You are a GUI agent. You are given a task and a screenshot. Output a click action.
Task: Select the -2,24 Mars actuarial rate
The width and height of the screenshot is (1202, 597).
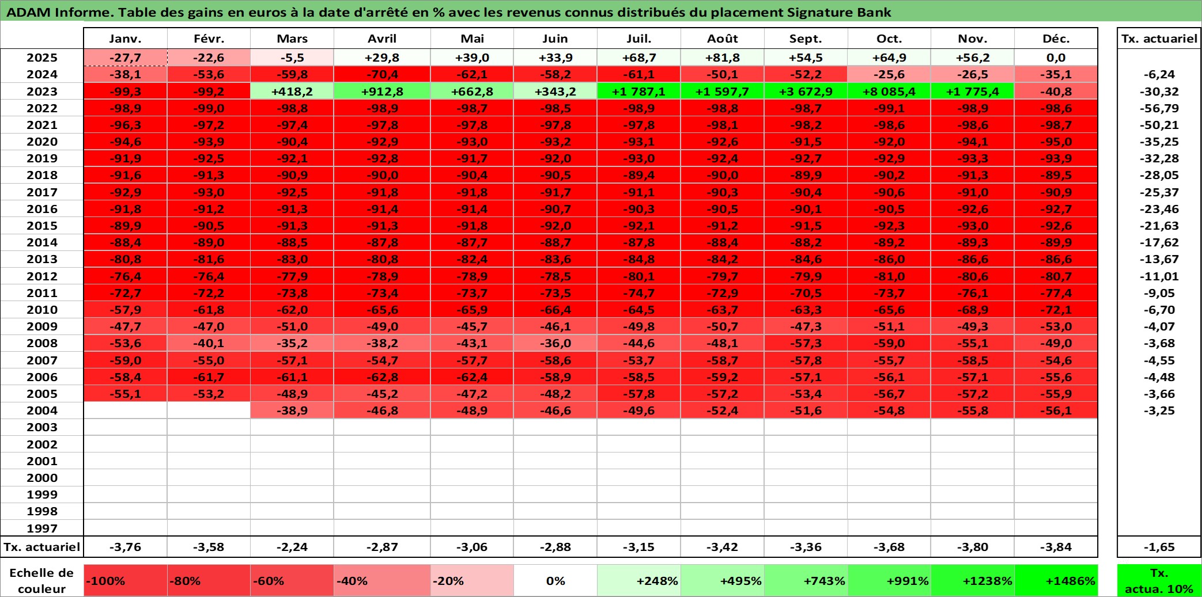[292, 547]
